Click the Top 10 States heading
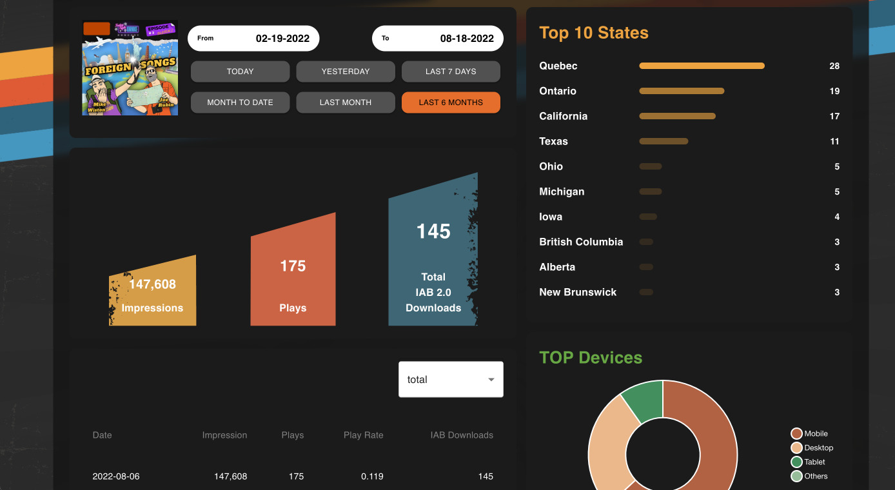Image resolution: width=895 pixels, height=490 pixels. (594, 33)
